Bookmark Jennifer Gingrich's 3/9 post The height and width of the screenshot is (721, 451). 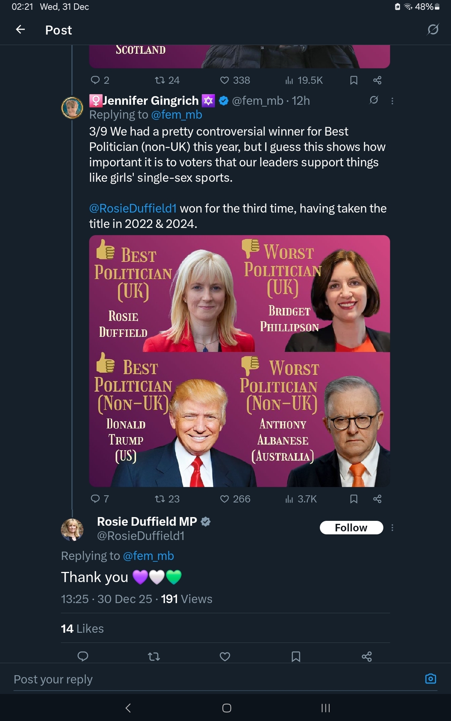(354, 499)
